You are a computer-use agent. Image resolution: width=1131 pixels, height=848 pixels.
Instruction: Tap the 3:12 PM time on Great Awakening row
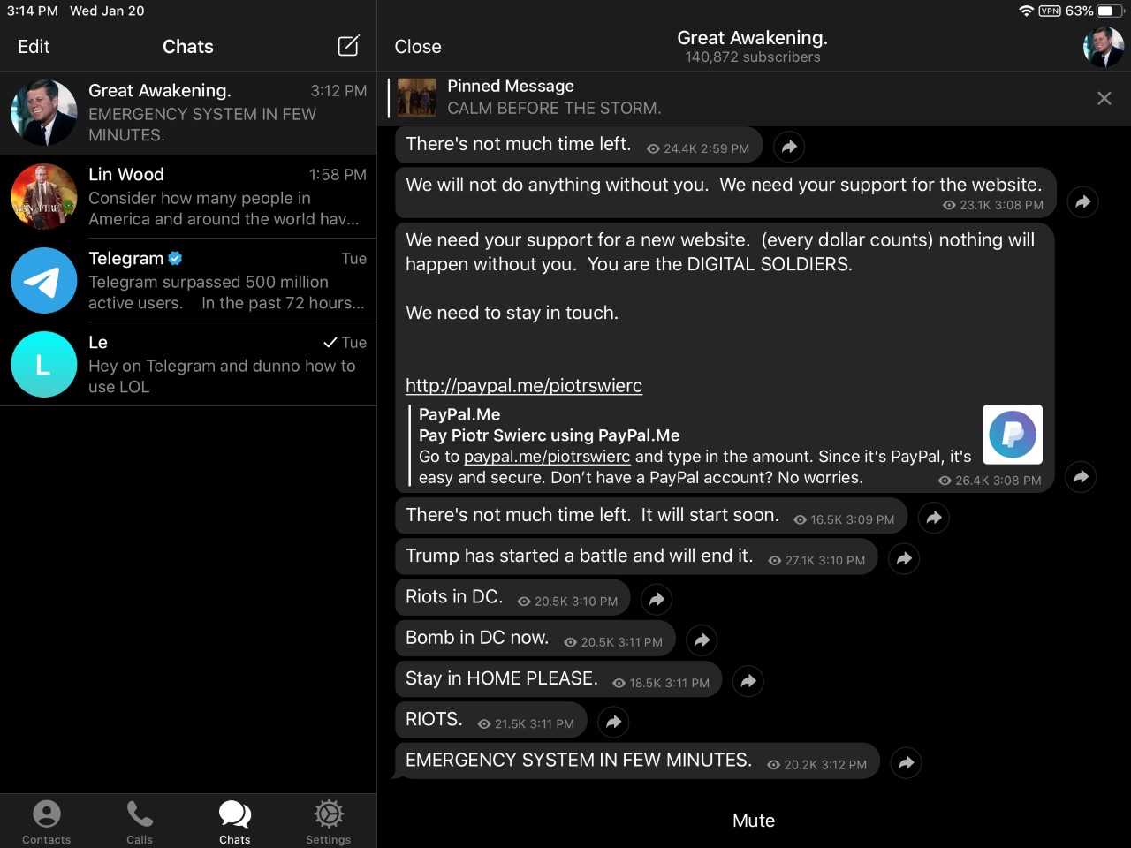pyautogui.click(x=338, y=91)
